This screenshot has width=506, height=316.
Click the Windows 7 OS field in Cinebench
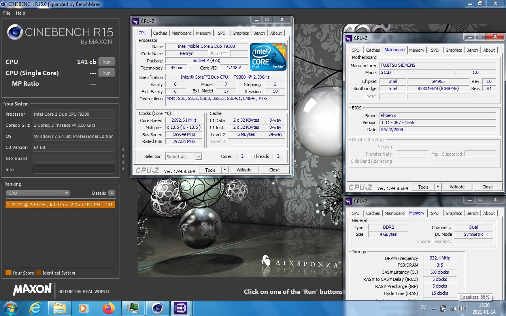pos(74,136)
